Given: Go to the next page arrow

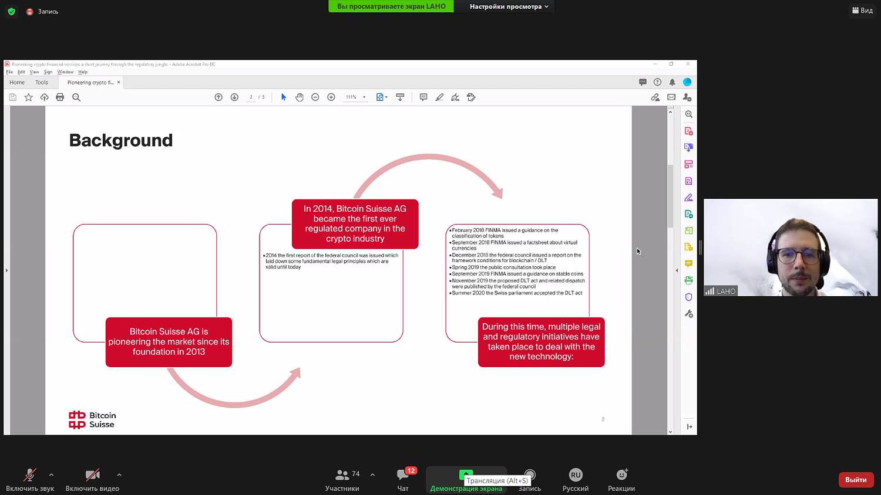Looking at the screenshot, I should [x=234, y=97].
